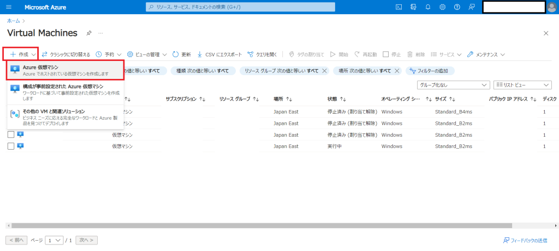Expand ビューの管理 dropdown

click(x=147, y=54)
